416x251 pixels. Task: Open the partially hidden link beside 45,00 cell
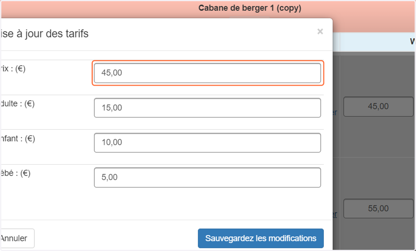(335, 113)
